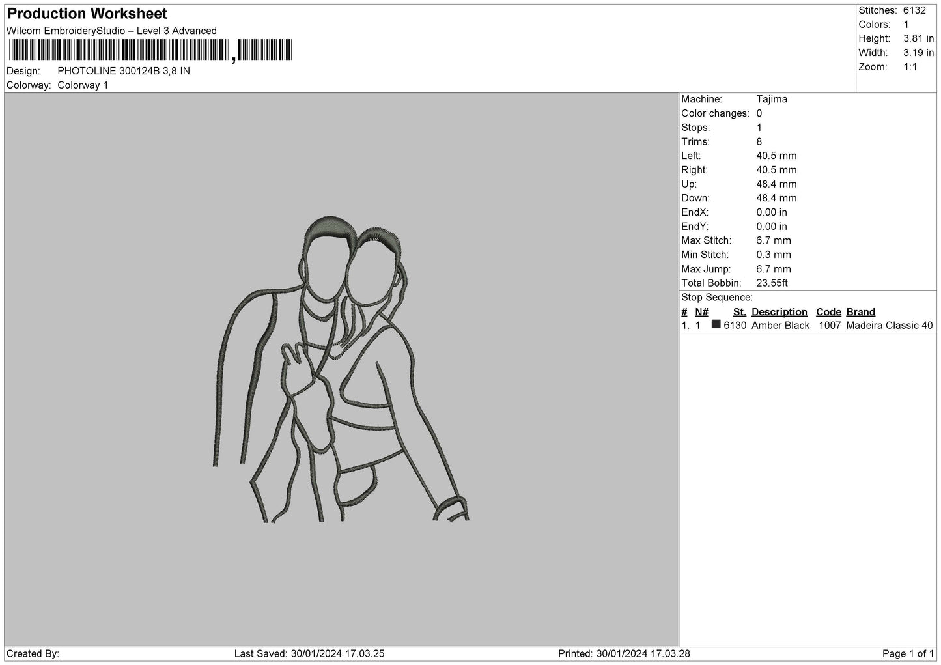Click the N# column header
The height and width of the screenshot is (665, 941).
click(x=701, y=312)
